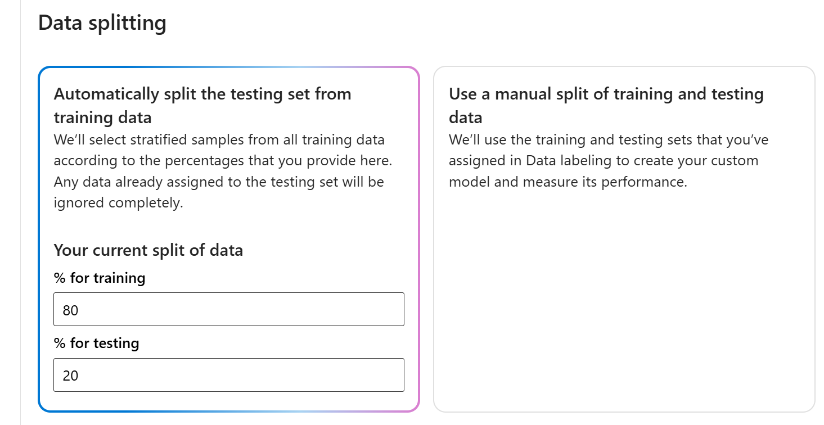The width and height of the screenshot is (824, 425).
Task: Focus the % for testing input field
Action: (x=228, y=375)
